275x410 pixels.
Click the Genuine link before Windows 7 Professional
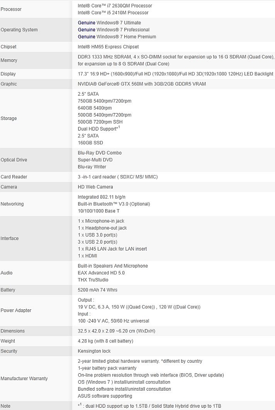[87, 29]
